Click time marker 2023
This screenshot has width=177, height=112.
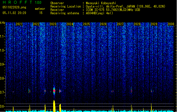click(x=53, y=24)
